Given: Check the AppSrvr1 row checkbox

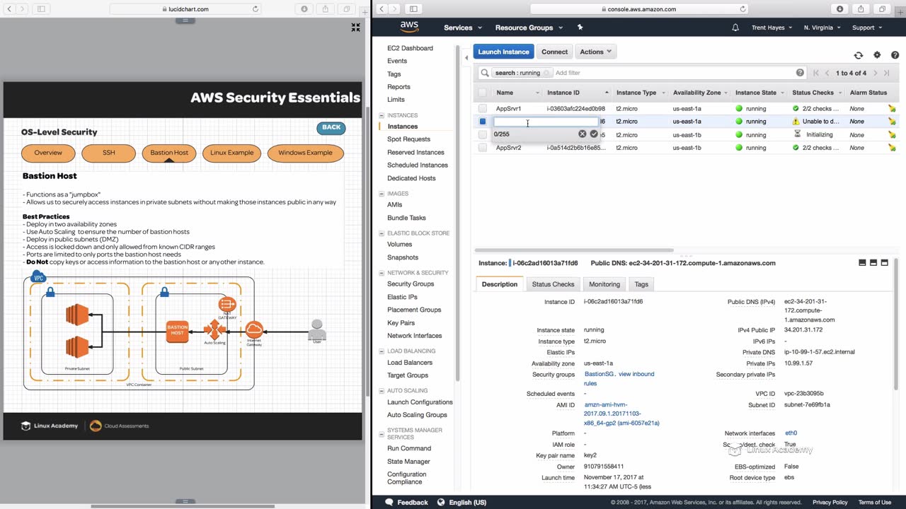Looking at the screenshot, I should (483, 109).
